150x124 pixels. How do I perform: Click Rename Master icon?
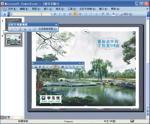pos(29,29)
